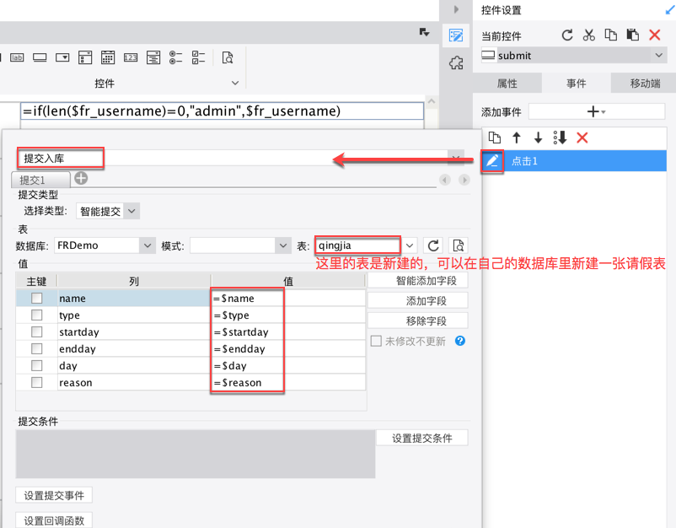
Task: Move event up with up arrow
Action: (517, 137)
